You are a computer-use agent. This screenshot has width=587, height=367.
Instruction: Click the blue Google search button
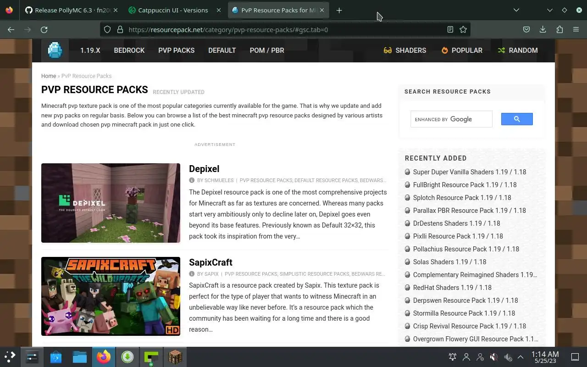[x=517, y=119]
